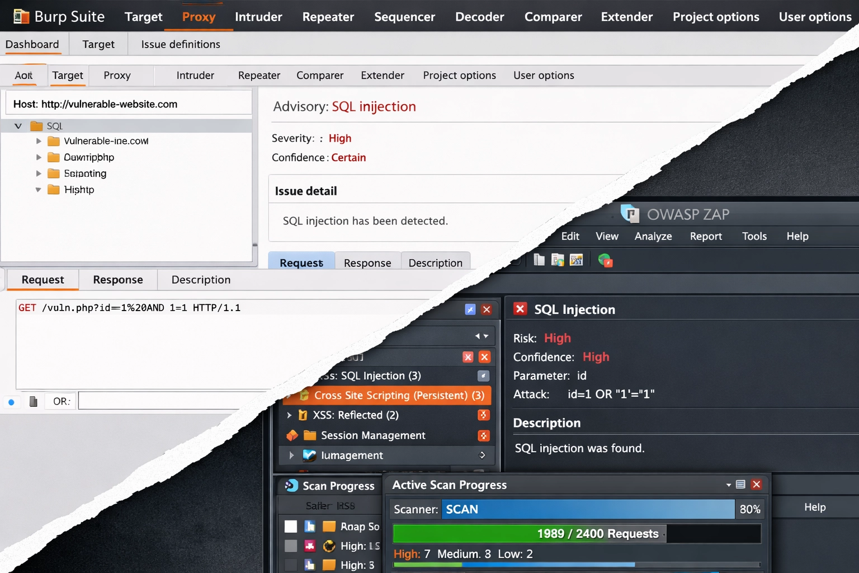Viewport: 859px width, 573px height.
Task: Click the thin High/Medium/Low severity bar
Action: click(577, 565)
